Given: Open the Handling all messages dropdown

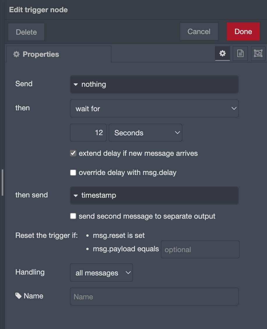Looking at the screenshot, I should (x=101, y=273).
